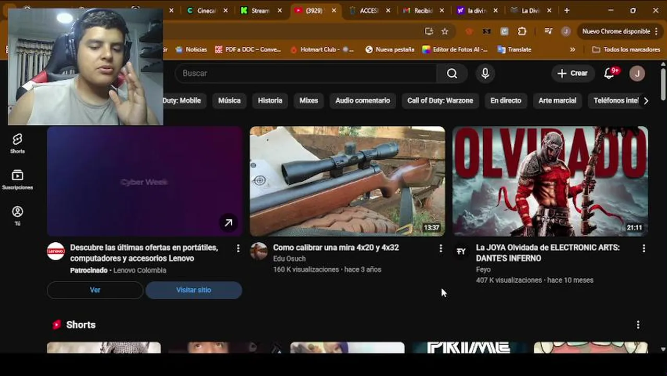Open the PDF a DOC bookmark

pyautogui.click(x=248, y=50)
